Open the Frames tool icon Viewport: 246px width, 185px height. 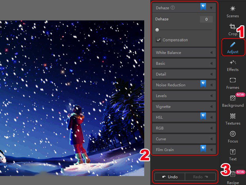233,80
